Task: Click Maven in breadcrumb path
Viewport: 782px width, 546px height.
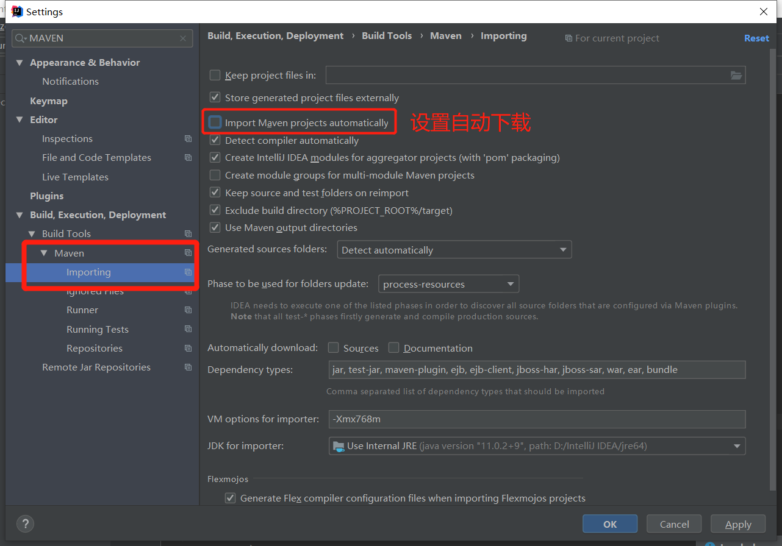Action: 446,36
